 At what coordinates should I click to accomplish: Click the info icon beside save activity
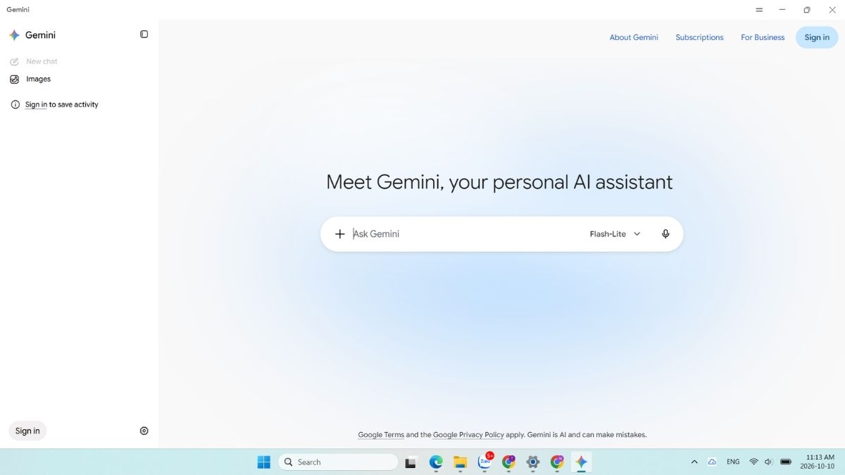[x=15, y=105]
